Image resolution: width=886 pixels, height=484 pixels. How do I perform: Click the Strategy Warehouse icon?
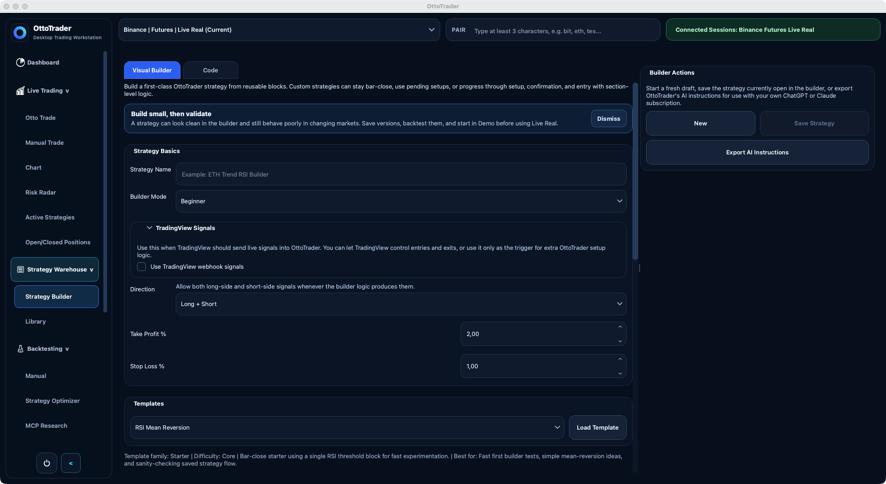[x=20, y=270]
